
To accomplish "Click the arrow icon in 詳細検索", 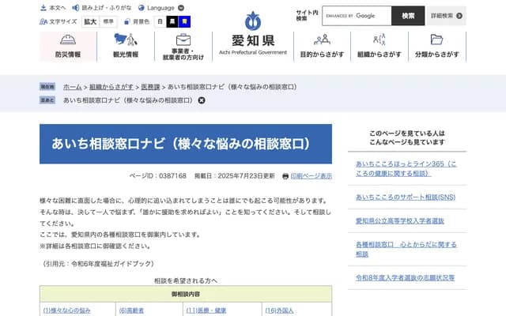I will pyautogui.click(x=459, y=16).
